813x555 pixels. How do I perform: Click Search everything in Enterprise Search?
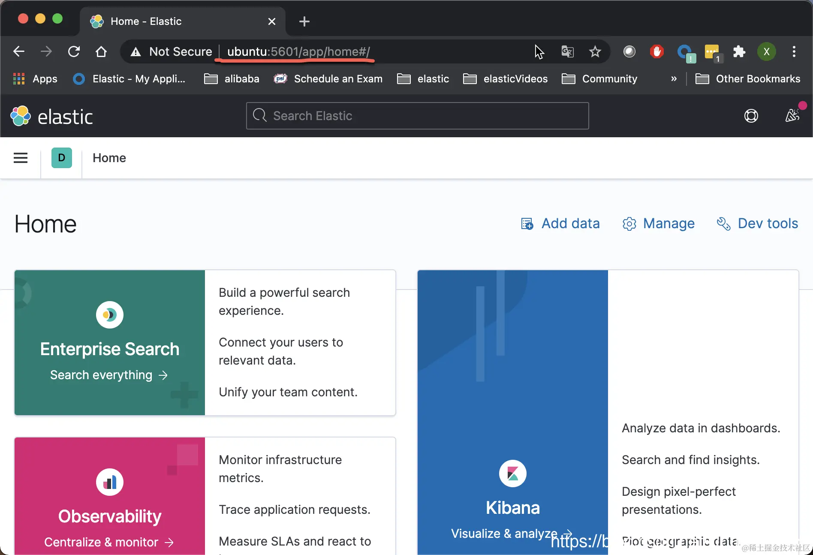coord(109,375)
